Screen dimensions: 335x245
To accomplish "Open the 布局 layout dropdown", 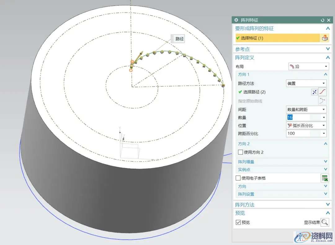I will 308,66.
